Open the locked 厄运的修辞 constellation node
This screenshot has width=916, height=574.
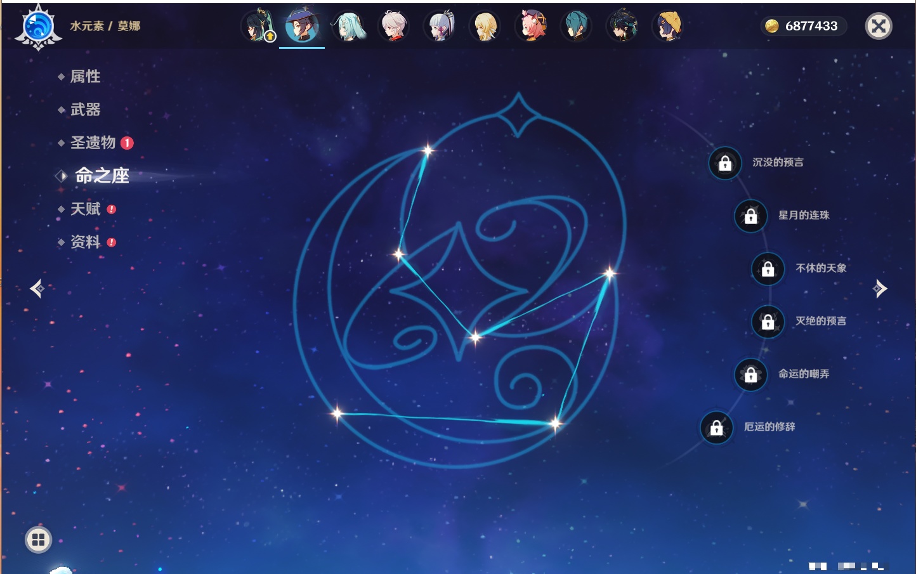tap(716, 427)
